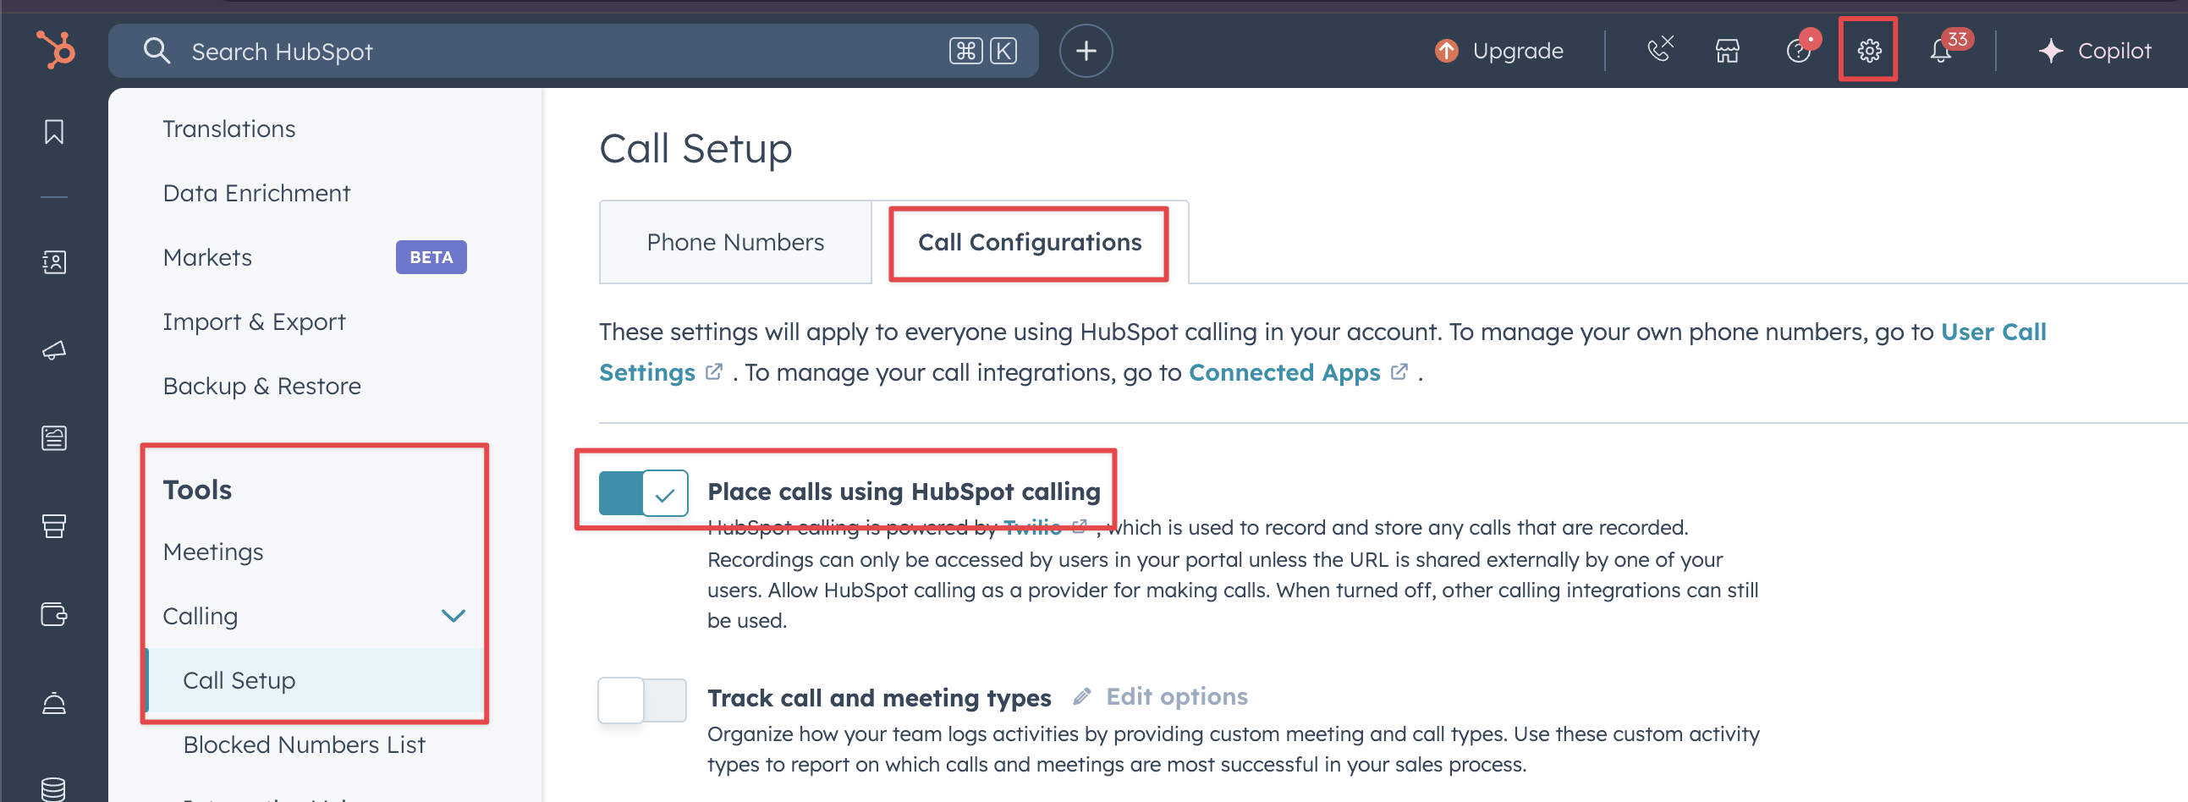Click the search magnifier icon
Screen dimensions: 2188x802
(x=157, y=51)
